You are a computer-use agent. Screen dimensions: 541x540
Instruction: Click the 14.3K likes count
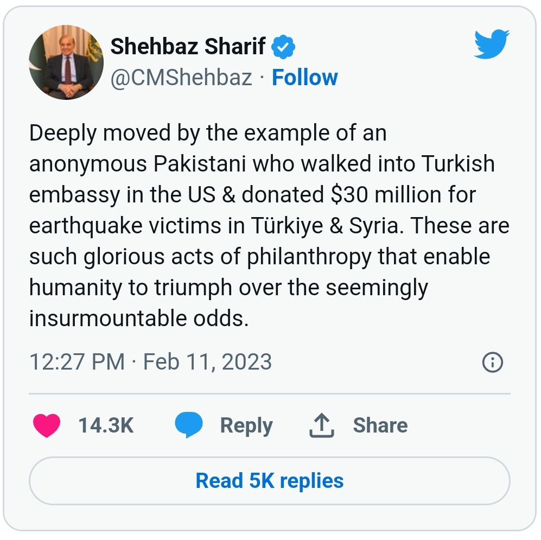click(106, 425)
